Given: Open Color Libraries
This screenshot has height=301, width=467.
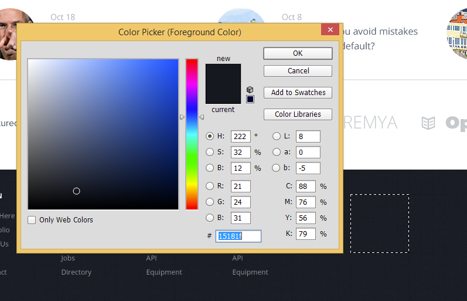Looking at the screenshot, I should (298, 114).
